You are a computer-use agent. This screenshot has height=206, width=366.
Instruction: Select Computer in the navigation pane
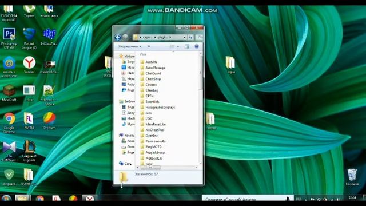[127, 135]
